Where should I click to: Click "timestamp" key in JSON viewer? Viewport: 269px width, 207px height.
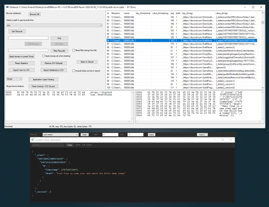click(51, 170)
